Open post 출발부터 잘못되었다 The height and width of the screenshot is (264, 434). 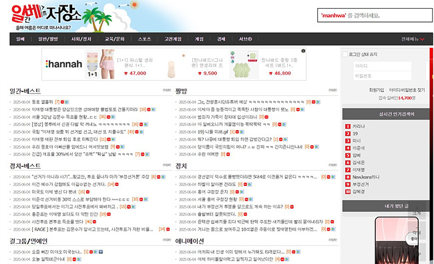point(217,214)
